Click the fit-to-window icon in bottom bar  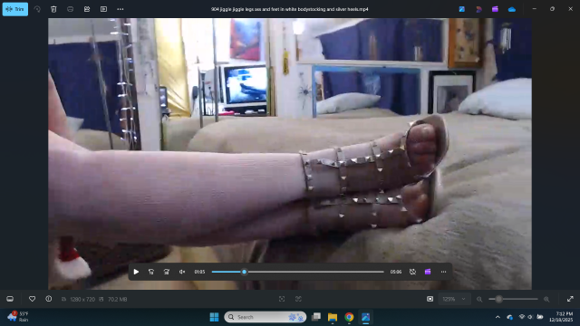[x=282, y=299]
